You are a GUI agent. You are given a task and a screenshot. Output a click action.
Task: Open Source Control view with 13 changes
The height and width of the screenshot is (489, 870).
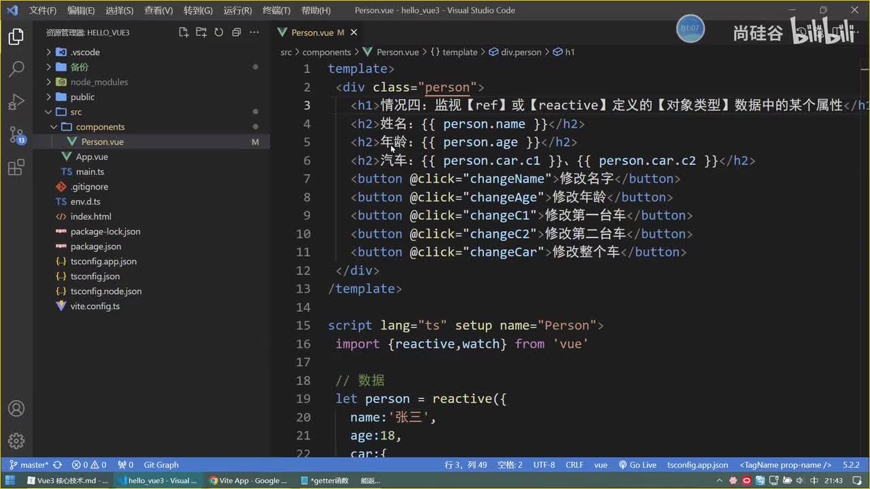click(16, 134)
